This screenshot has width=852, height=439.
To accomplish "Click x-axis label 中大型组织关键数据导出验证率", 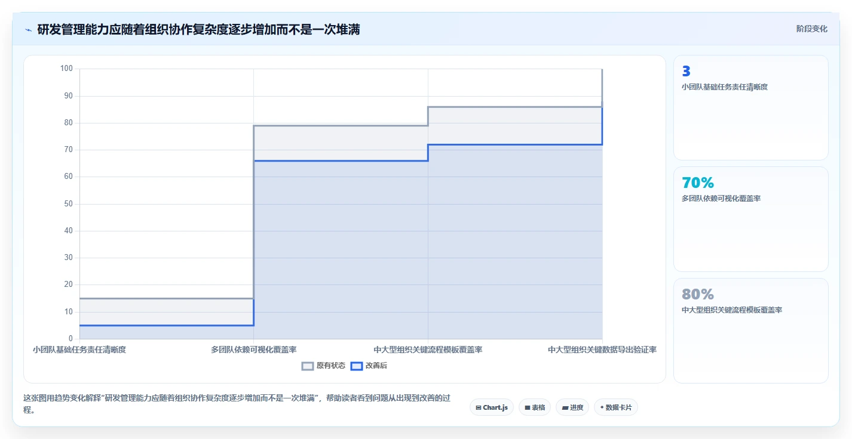I will pyautogui.click(x=602, y=350).
